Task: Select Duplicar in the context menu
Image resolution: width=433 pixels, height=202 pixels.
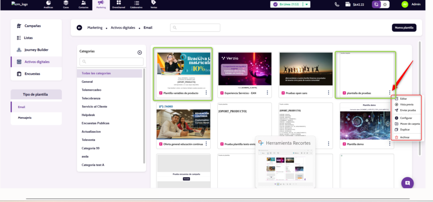Action: [405, 130]
